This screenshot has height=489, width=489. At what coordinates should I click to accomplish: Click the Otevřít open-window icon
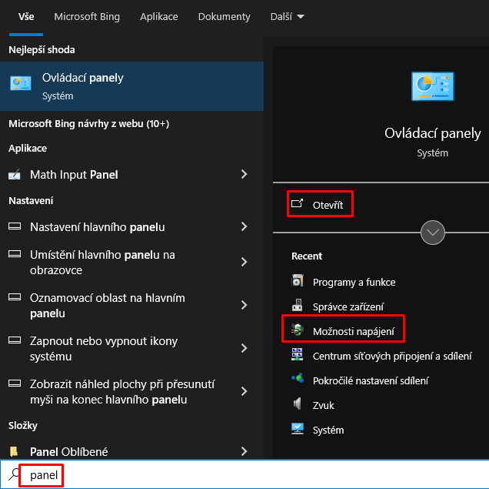pos(297,203)
